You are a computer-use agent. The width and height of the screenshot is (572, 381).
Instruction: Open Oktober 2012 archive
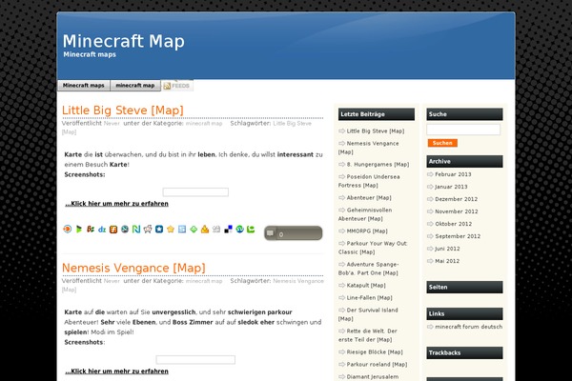pyautogui.click(x=454, y=224)
